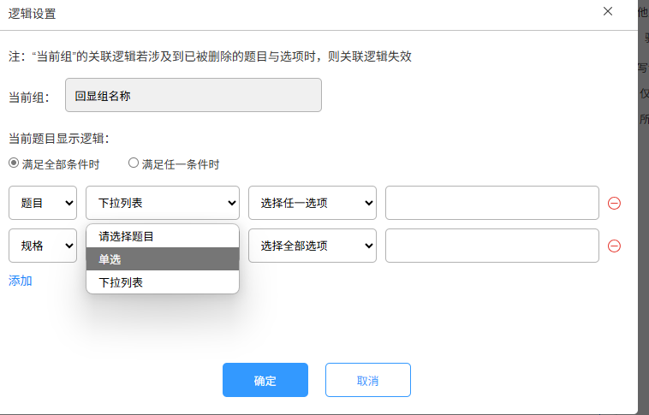This screenshot has height=415, width=649.
Task: Select the 满足任一条件时 radio button
Action: (134, 163)
